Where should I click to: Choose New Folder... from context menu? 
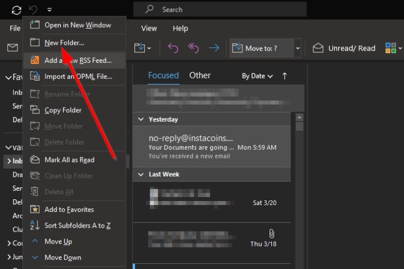point(74,43)
